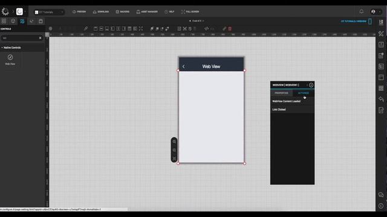Open the user account menu
This screenshot has width=387, height=217.
[x=376, y=11]
